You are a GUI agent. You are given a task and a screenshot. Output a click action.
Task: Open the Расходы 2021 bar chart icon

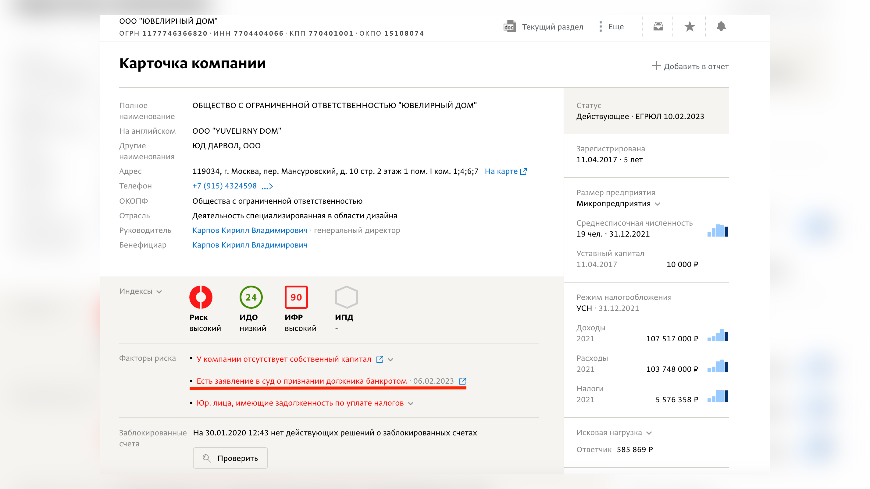718,366
